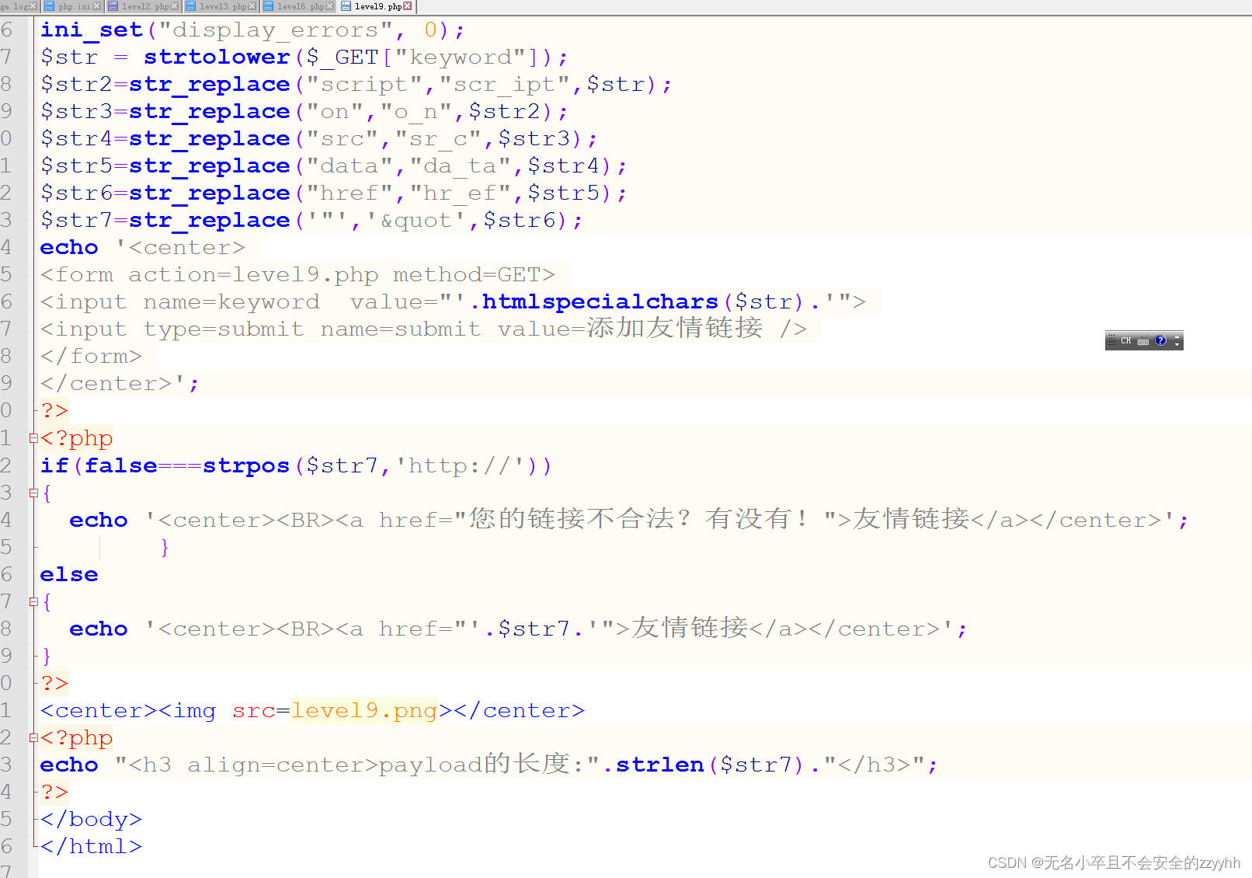Click the closing </form> tag
1252x878 pixels.
click(x=92, y=357)
